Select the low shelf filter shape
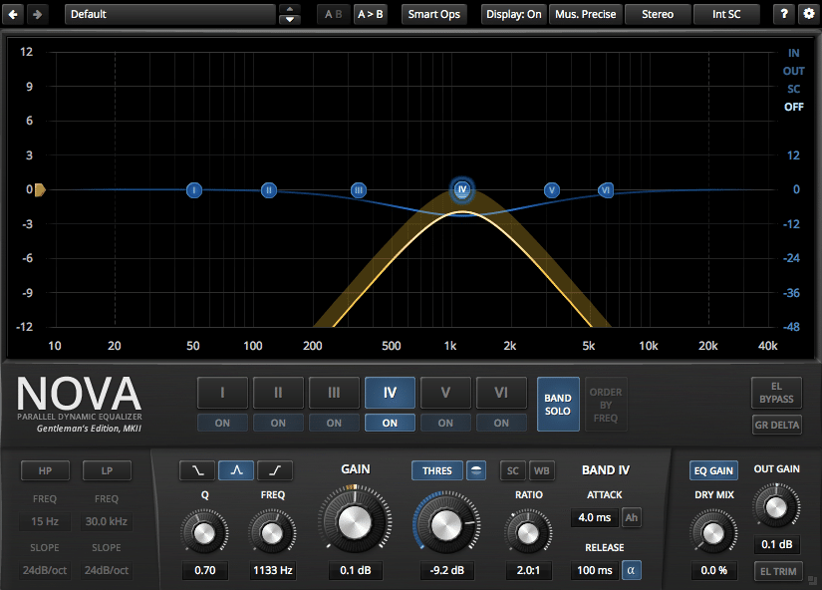Viewport: 822px width, 590px height. pyautogui.click(x=197, y=470)
